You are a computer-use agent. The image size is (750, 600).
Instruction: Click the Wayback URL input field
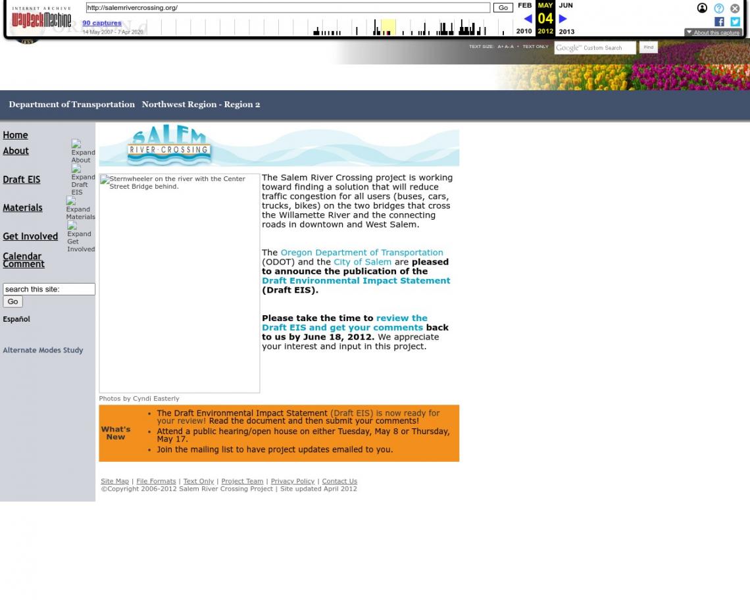288,8
